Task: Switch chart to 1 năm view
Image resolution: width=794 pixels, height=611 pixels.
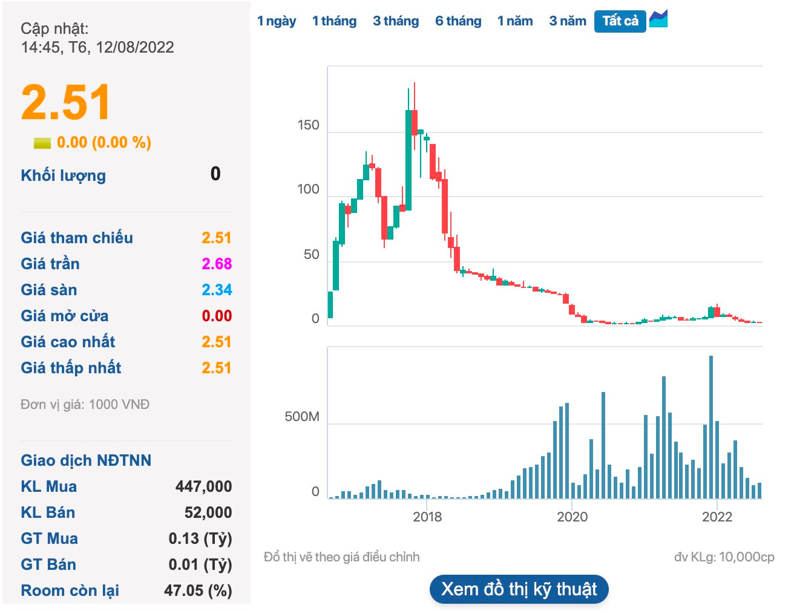Action: tap(515, 21)
